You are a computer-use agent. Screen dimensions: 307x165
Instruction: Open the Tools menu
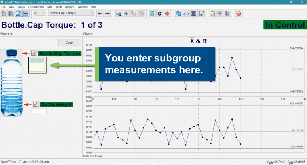tap(59, 7)
